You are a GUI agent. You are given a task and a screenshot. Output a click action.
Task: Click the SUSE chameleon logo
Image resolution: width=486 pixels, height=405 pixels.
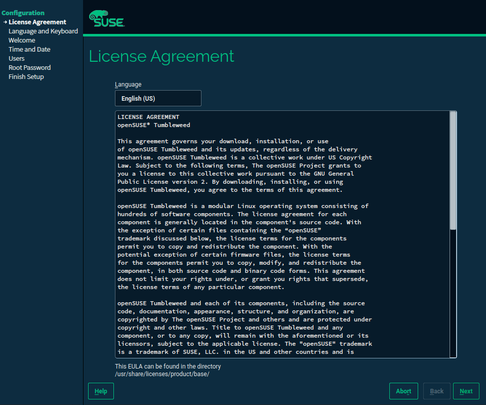tap(106, 19)
